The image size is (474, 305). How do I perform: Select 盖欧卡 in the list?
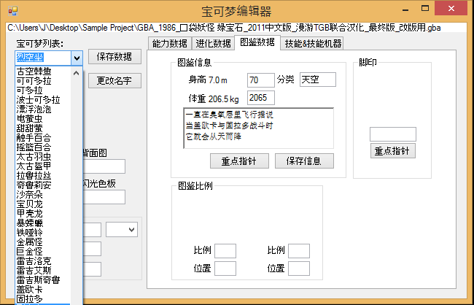pyautogui.click(x=43, y=289)
